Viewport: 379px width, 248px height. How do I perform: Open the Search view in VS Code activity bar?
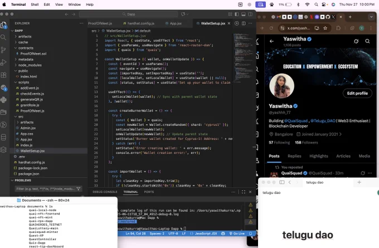pos(3,37)
